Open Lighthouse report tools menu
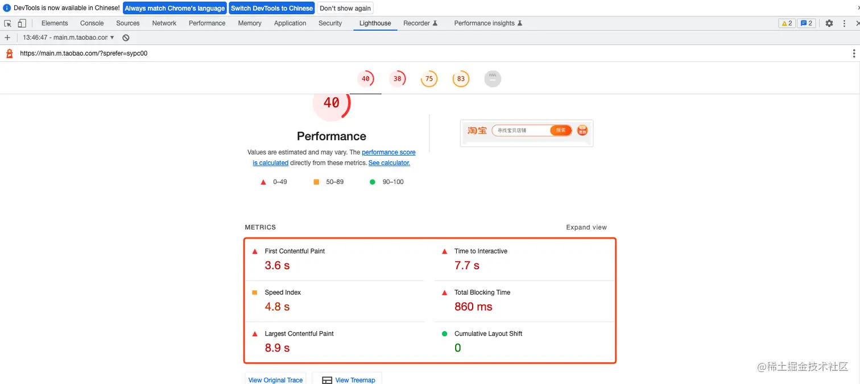Image resolution: width=860 pixels, height=384 pixels. pyautogui.click(x=854, y=53)
